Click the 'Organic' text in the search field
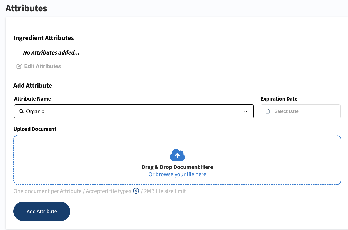 (35, 111)
